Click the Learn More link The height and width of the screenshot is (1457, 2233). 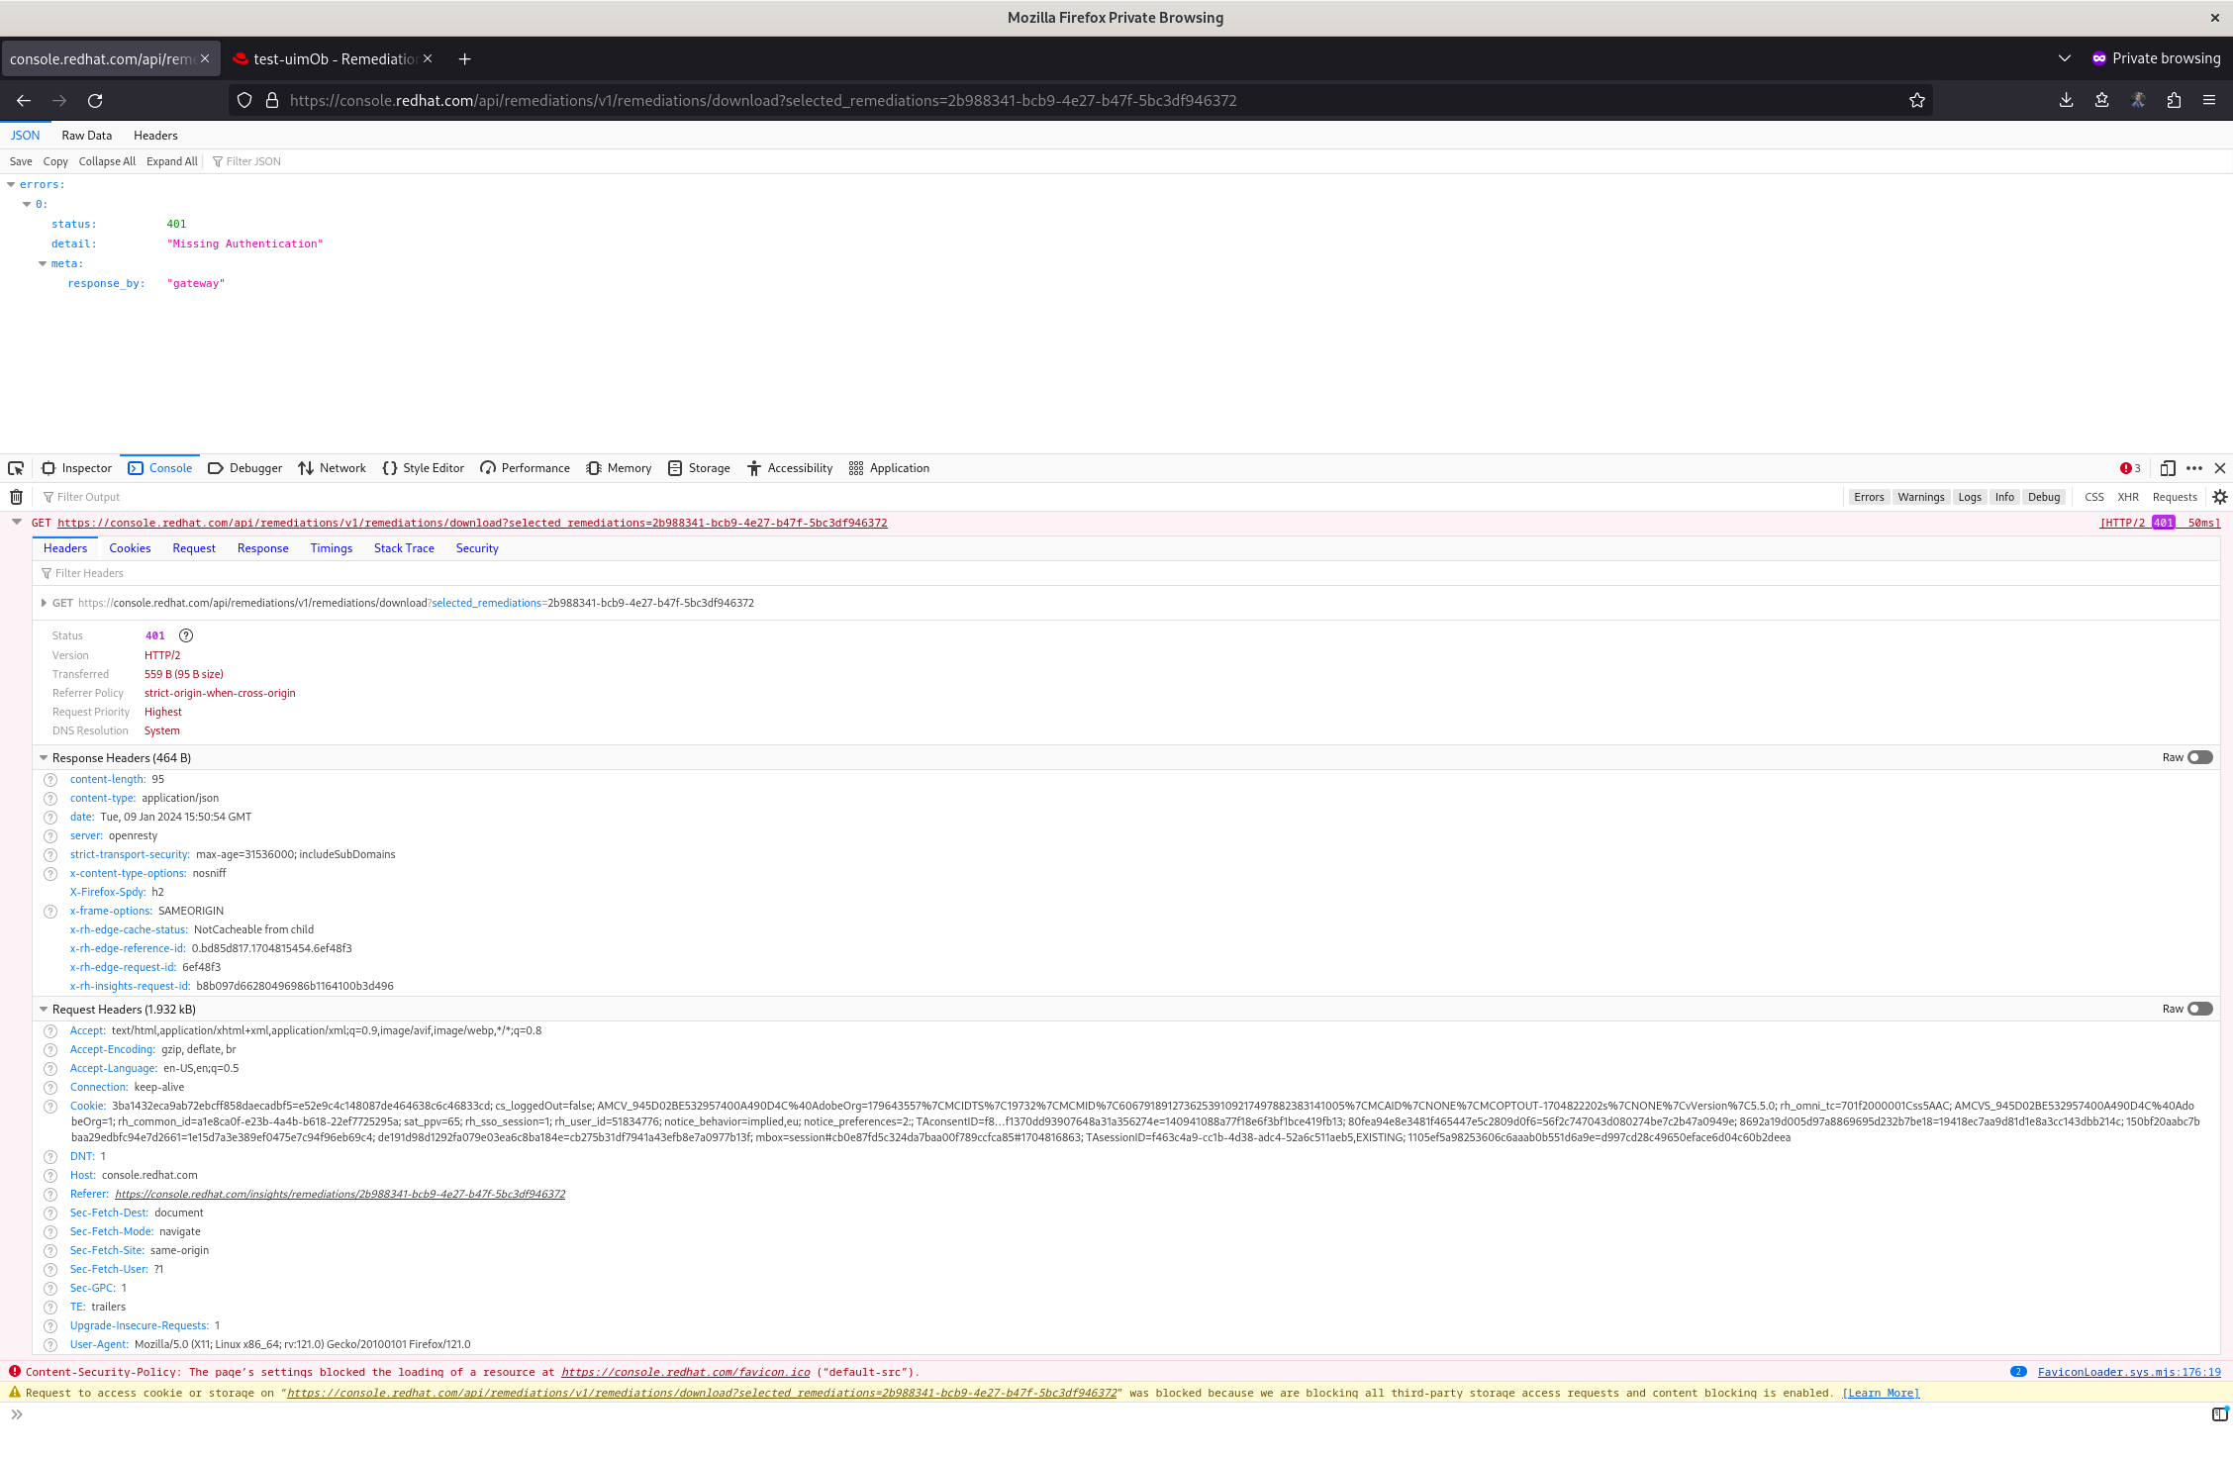pos(1881,1393)
